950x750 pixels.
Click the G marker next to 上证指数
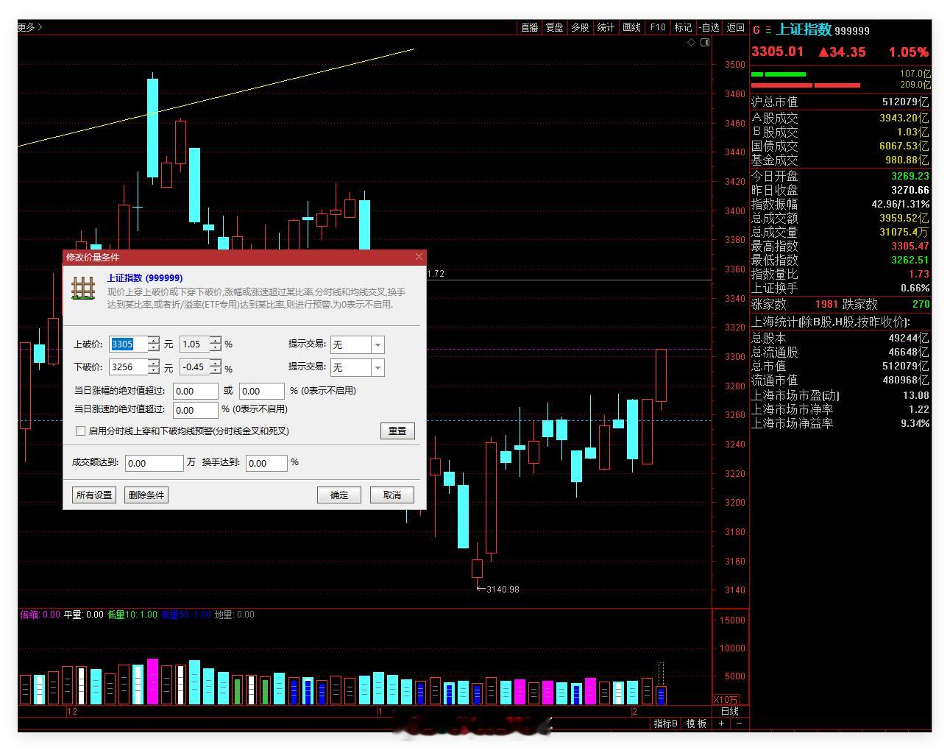756,30
